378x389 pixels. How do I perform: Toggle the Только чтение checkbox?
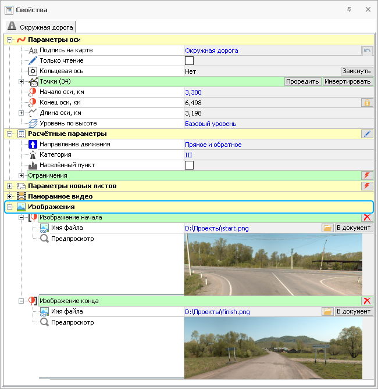coord(189,61)
